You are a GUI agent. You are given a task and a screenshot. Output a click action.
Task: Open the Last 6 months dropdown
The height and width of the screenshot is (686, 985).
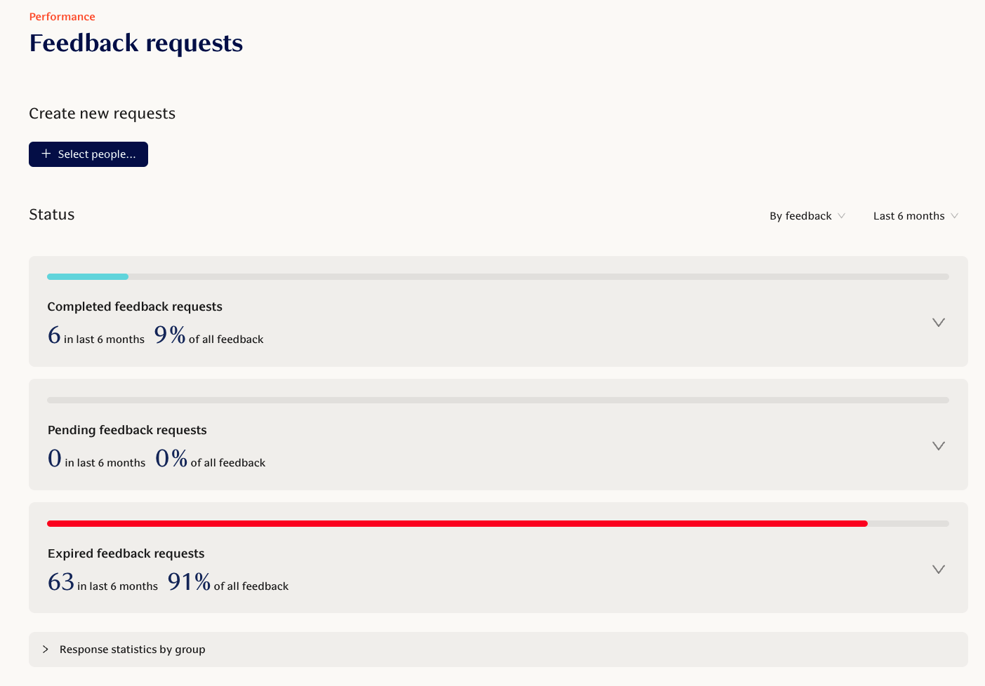[915, 216]
